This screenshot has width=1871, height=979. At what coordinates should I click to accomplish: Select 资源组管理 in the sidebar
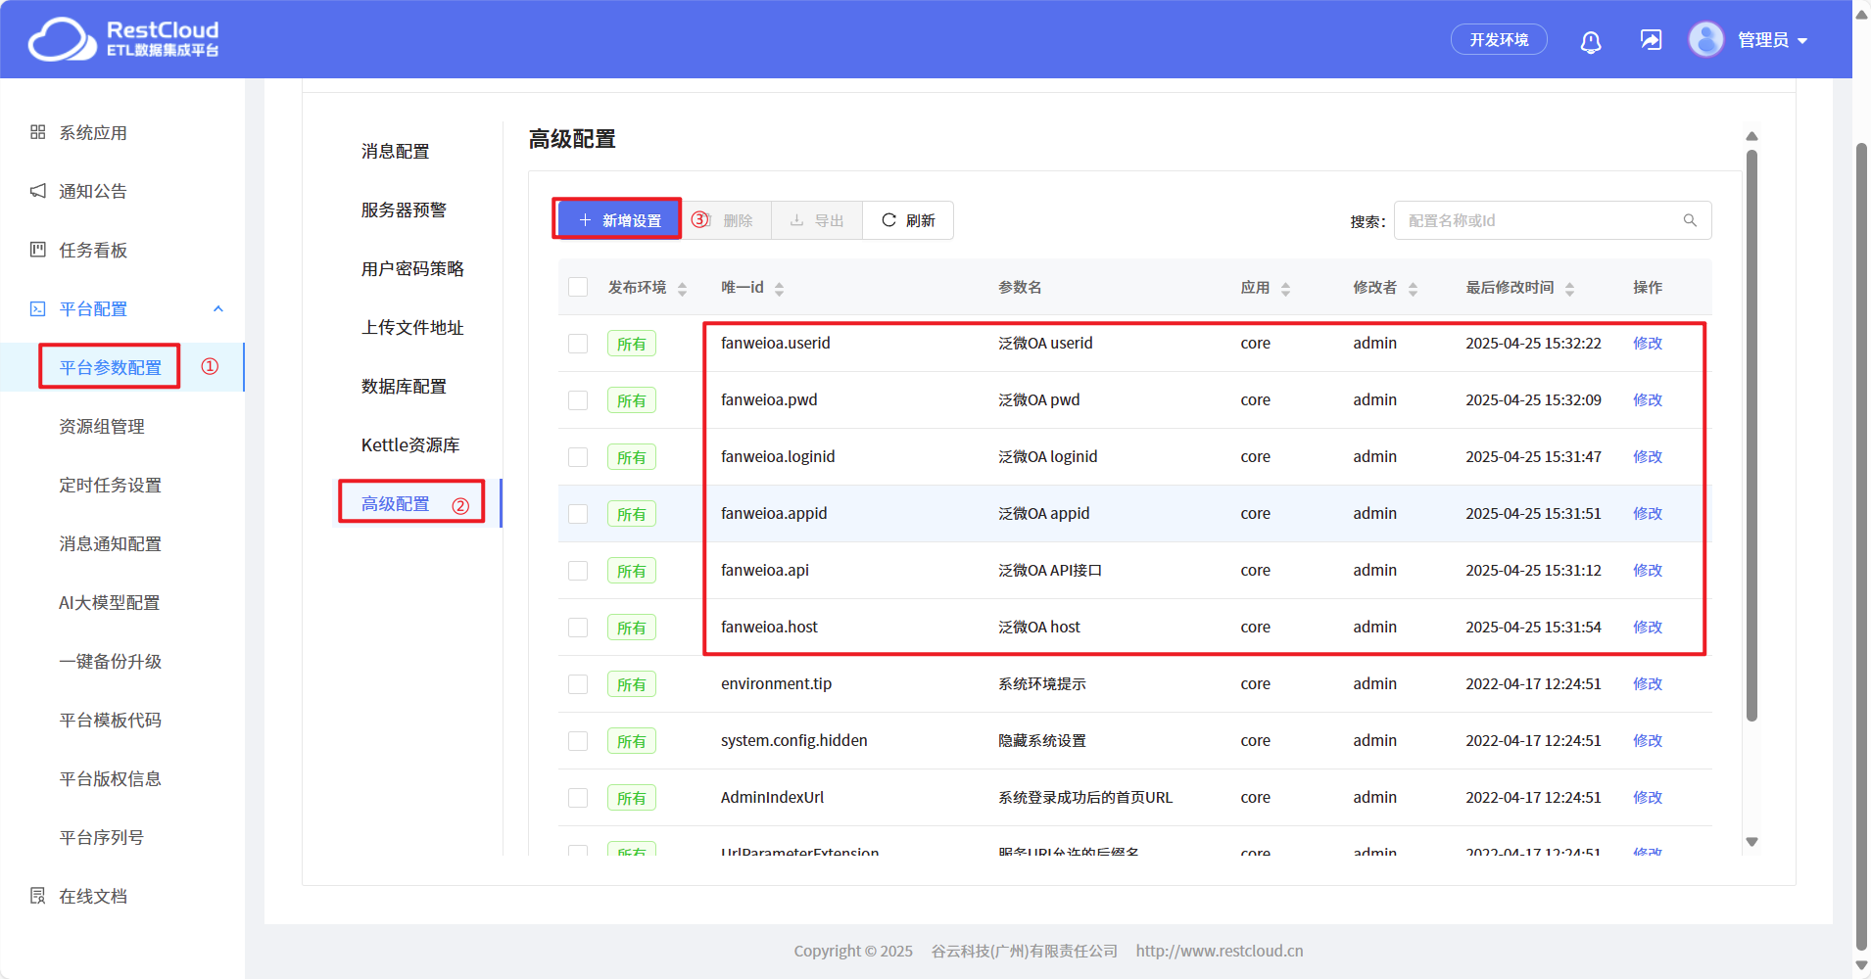click(x=102, y=427)
